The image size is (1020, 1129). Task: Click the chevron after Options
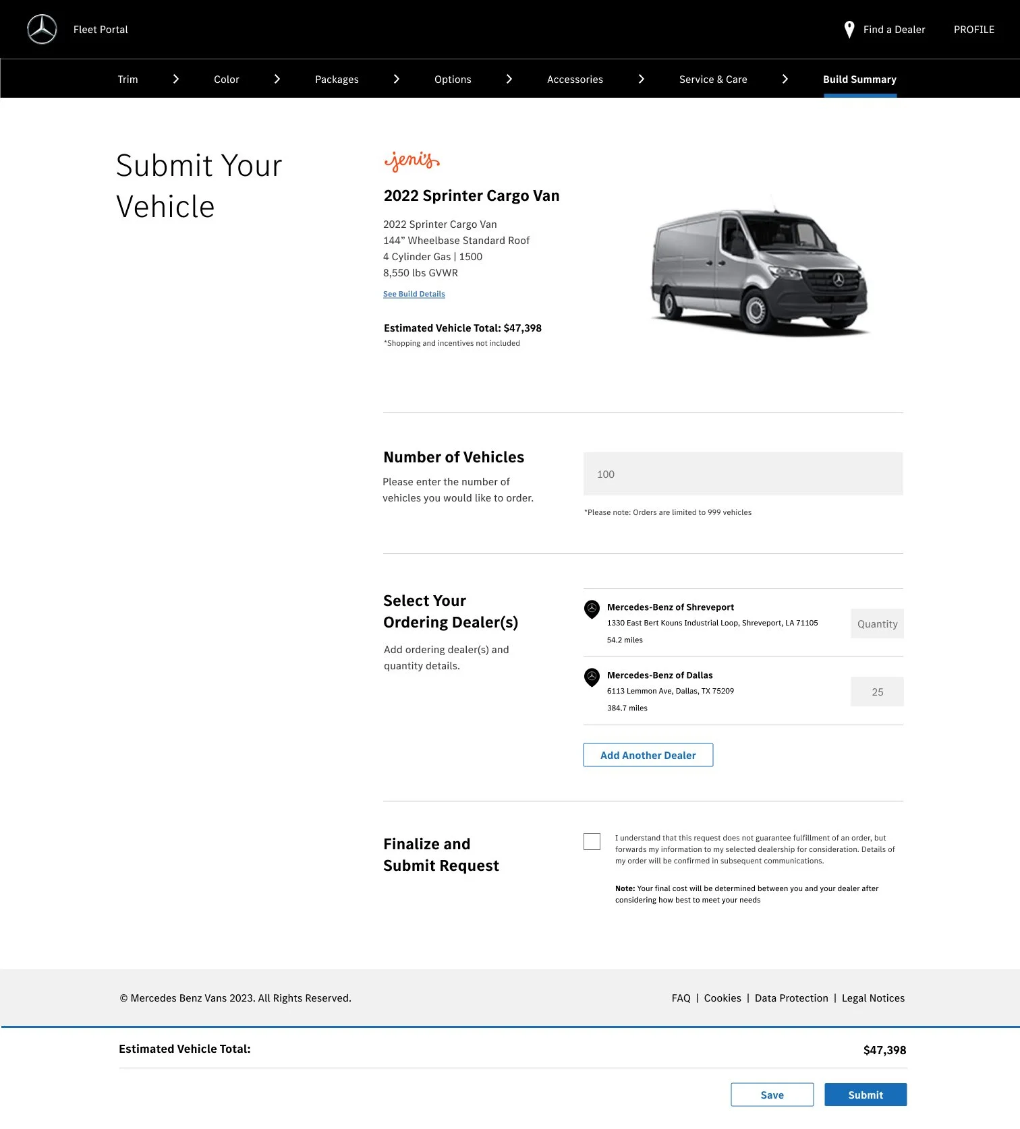pos(509,79)
